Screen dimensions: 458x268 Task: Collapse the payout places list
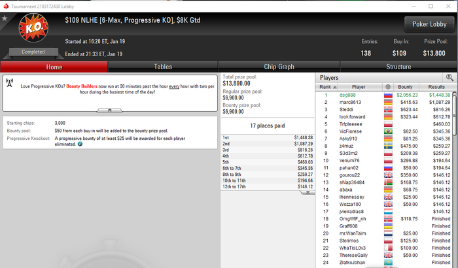308,192
